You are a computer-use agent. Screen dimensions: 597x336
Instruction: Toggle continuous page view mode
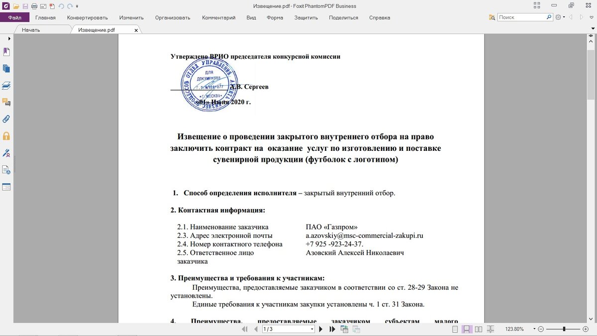click(466, 329)
